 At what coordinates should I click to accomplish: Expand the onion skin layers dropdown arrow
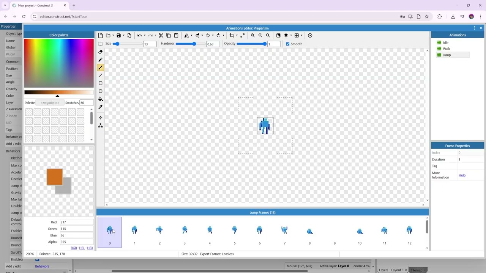pos(291,35)
